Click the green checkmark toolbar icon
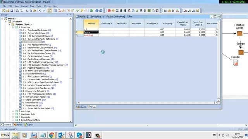 tap(78, 11)
